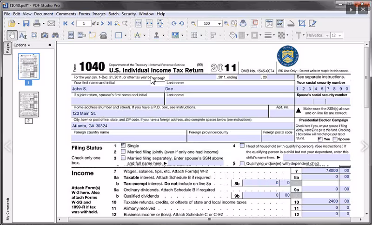Screen dimensions: 372x225
Task: Check Qualifying widow(er) box
Action: pos(242,164)
